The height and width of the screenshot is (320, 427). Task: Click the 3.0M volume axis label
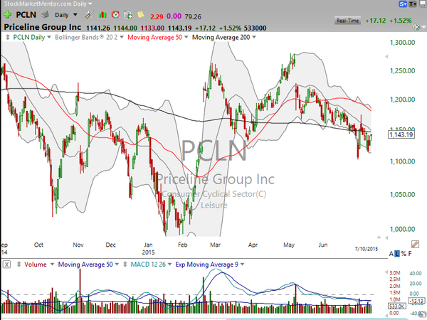point(395,273)
